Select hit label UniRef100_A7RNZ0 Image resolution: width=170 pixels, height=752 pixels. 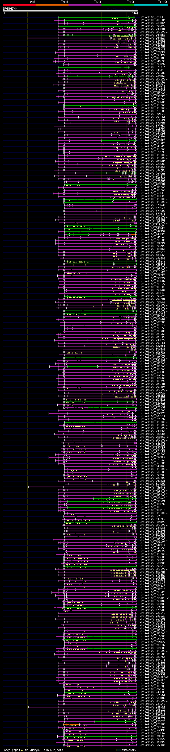152,355
